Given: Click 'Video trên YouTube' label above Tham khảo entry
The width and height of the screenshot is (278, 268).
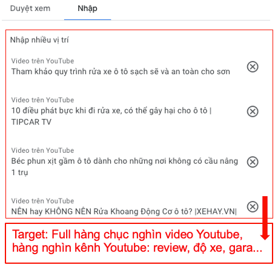Looking at the screenshot, I should pos(42,61).
